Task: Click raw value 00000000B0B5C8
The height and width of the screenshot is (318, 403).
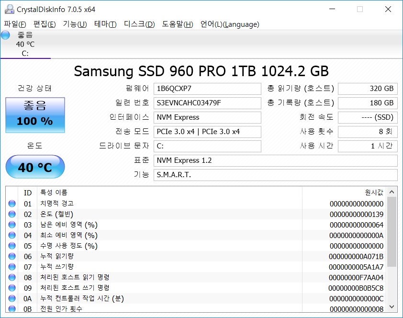Action: tap(356, 288)
